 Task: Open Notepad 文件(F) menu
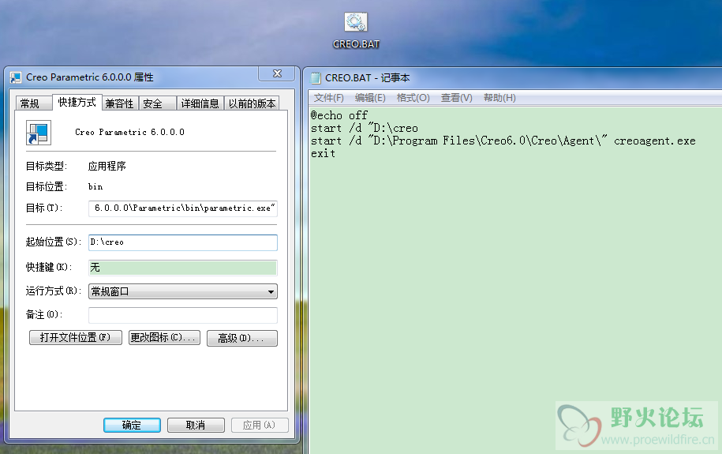tap(329, 98)
